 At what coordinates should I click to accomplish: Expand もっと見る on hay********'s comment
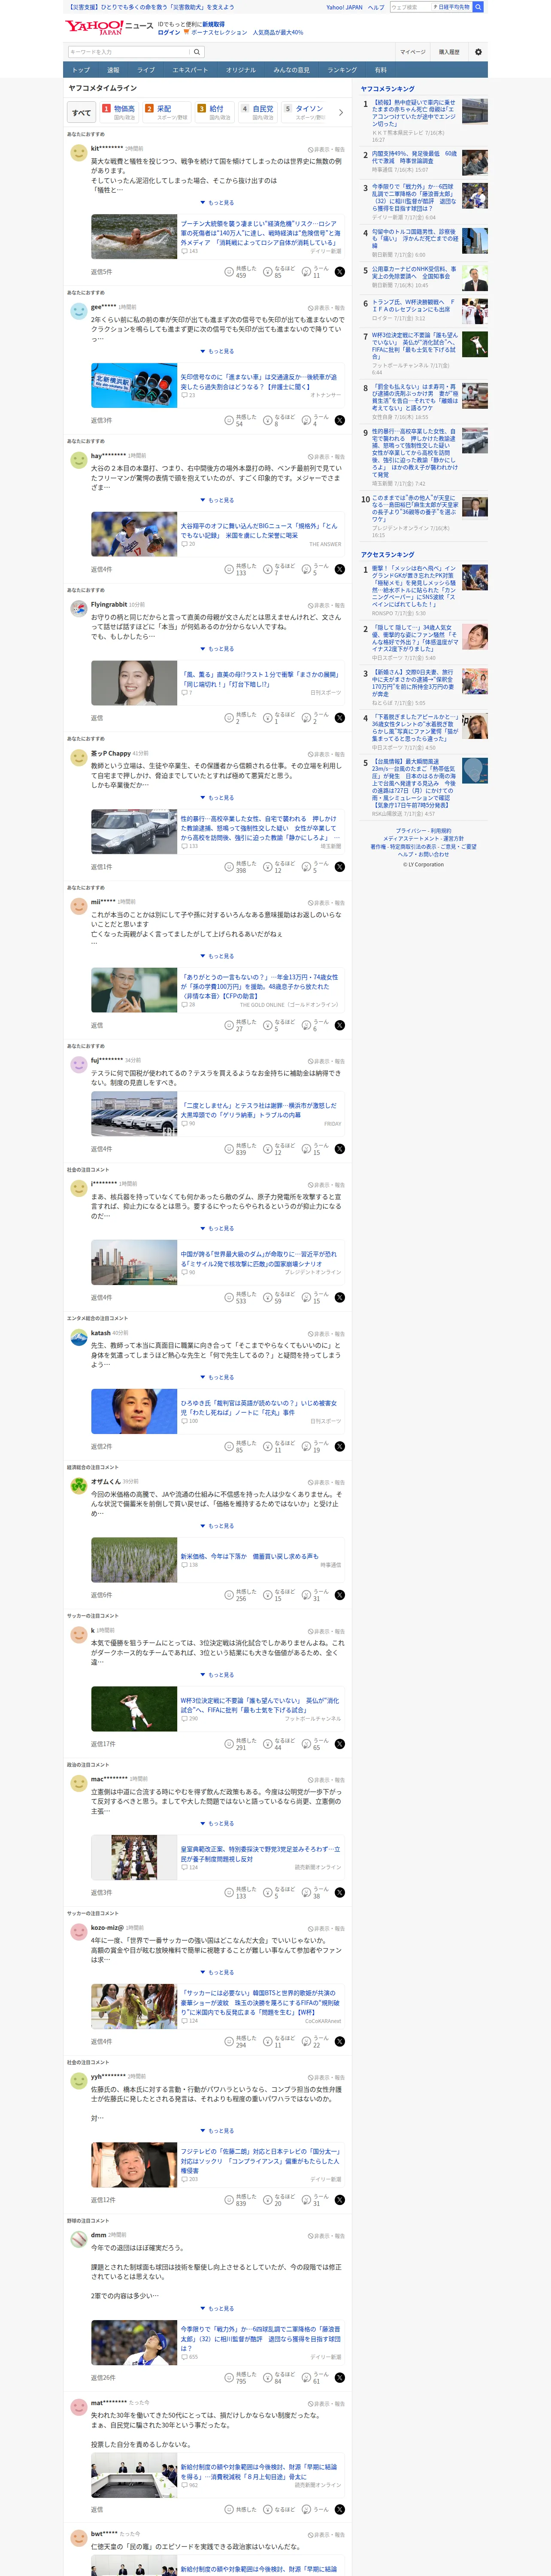click(x=217, y=500)
